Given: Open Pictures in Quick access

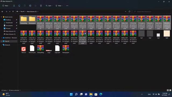Looking at the screenshot, I should coord(8,28).
